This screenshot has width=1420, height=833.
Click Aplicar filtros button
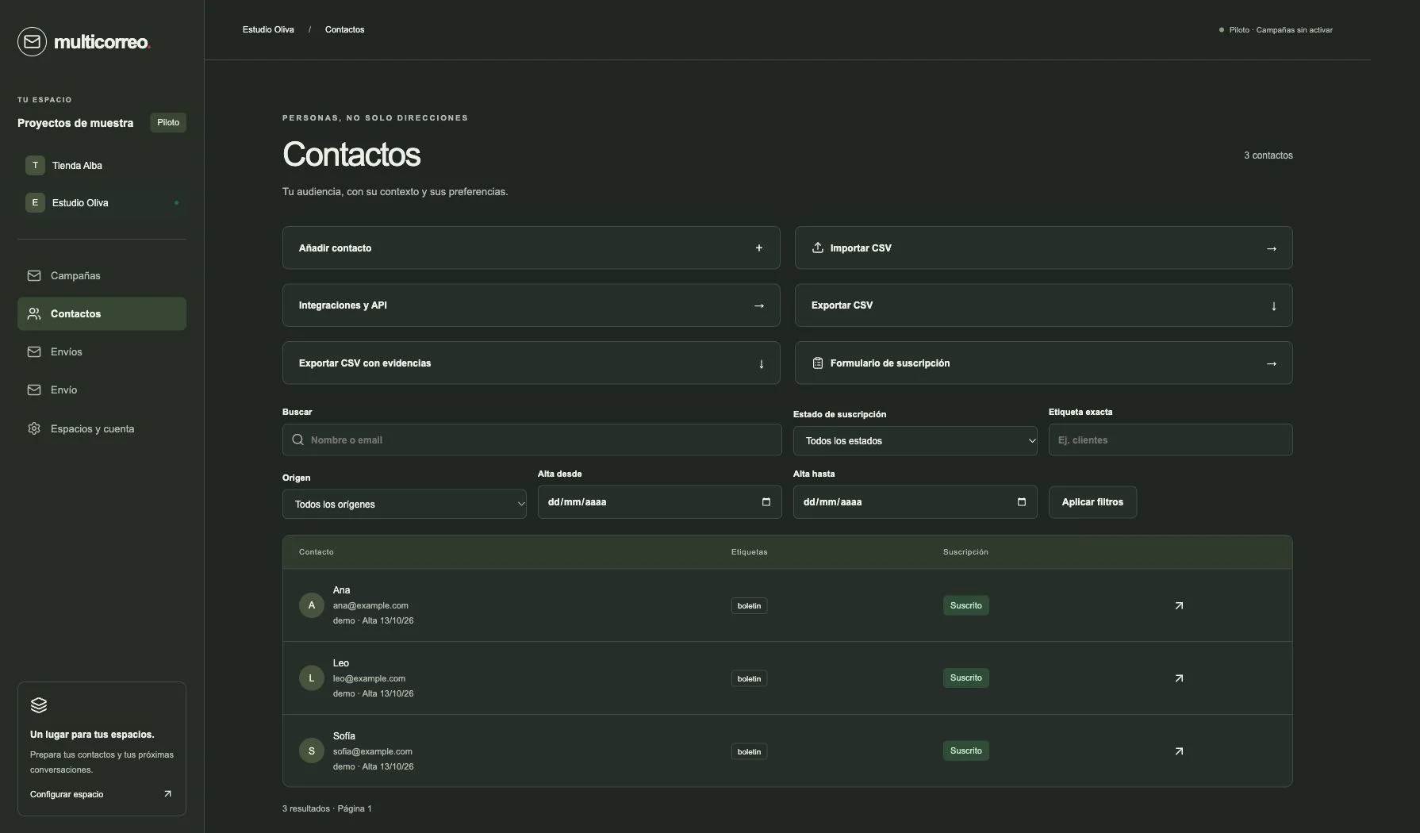click(x=1092, y=502)
